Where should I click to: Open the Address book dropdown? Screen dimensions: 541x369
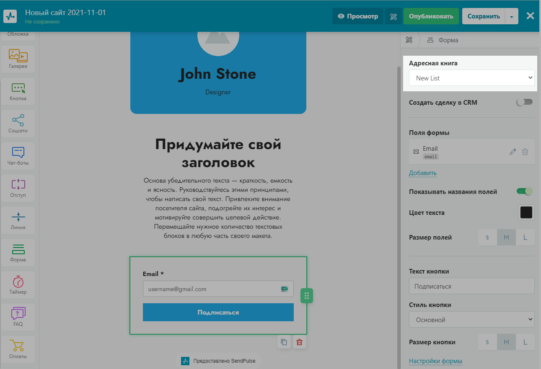[x=471, y=78]
